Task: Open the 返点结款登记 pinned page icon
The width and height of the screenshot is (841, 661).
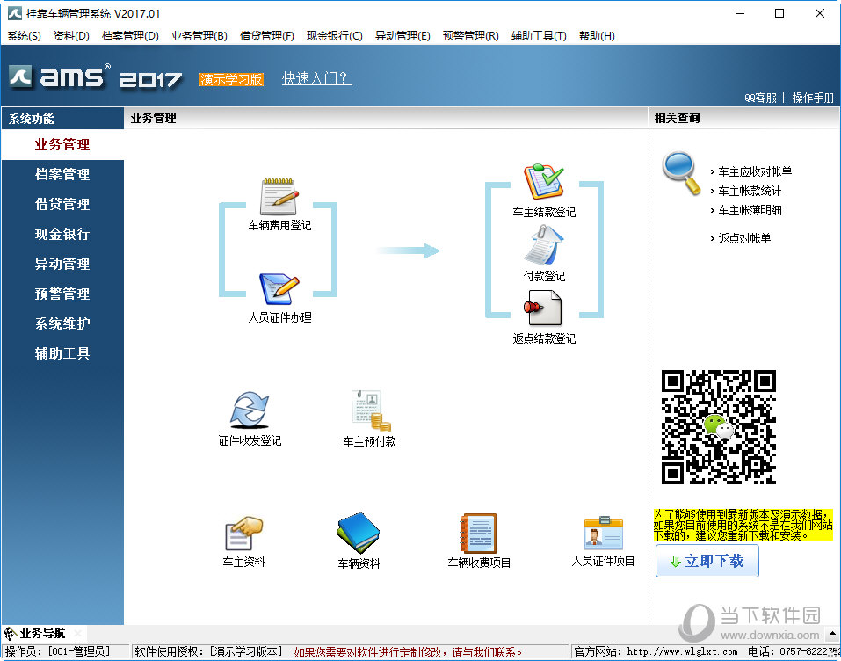Action: [x=543, y=308]
